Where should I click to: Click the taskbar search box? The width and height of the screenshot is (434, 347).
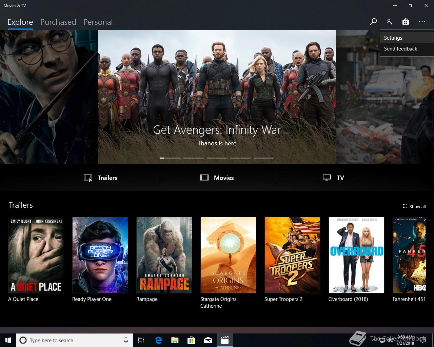[74, 340]
